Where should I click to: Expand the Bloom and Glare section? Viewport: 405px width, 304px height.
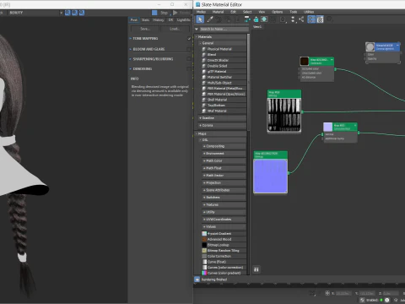131,49
